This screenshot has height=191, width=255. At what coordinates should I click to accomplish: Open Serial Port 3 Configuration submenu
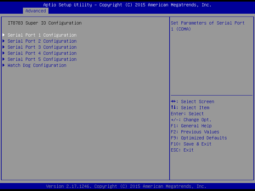coord(42,47)
